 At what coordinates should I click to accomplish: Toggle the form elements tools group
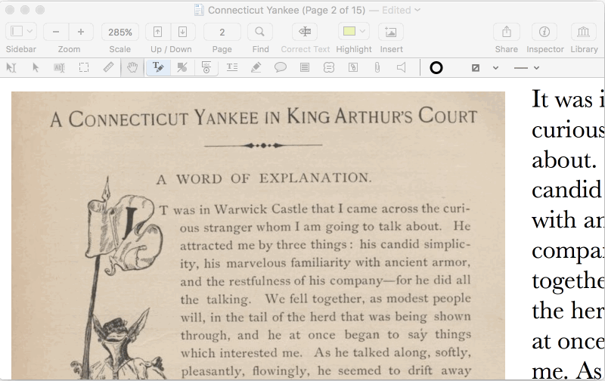click(206, 68)
